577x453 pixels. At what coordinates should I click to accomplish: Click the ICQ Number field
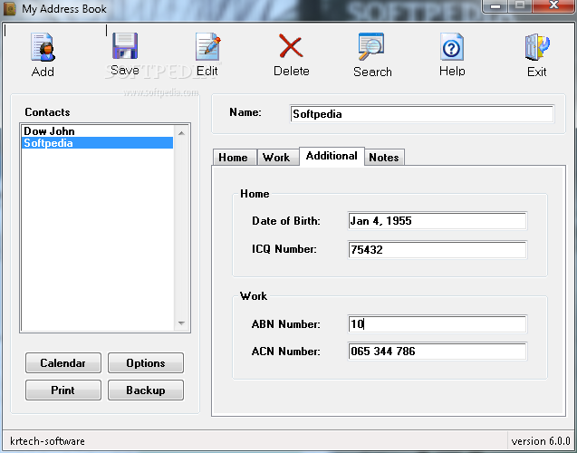click(438, 250)
